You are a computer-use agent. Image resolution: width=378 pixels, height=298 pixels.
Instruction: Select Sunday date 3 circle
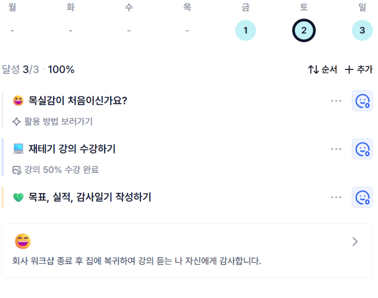click(x=362, y=30)
